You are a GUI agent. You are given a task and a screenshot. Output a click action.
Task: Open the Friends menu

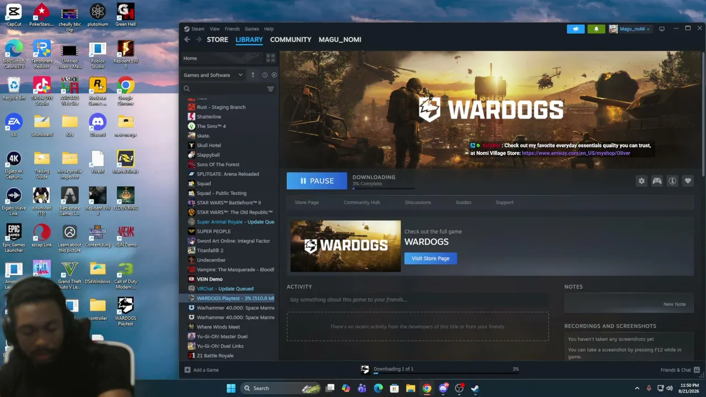(x=232, y=29)
